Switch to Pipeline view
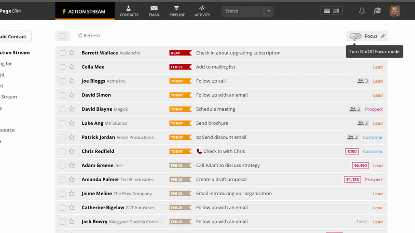415x233 pixels. (177, 11)
